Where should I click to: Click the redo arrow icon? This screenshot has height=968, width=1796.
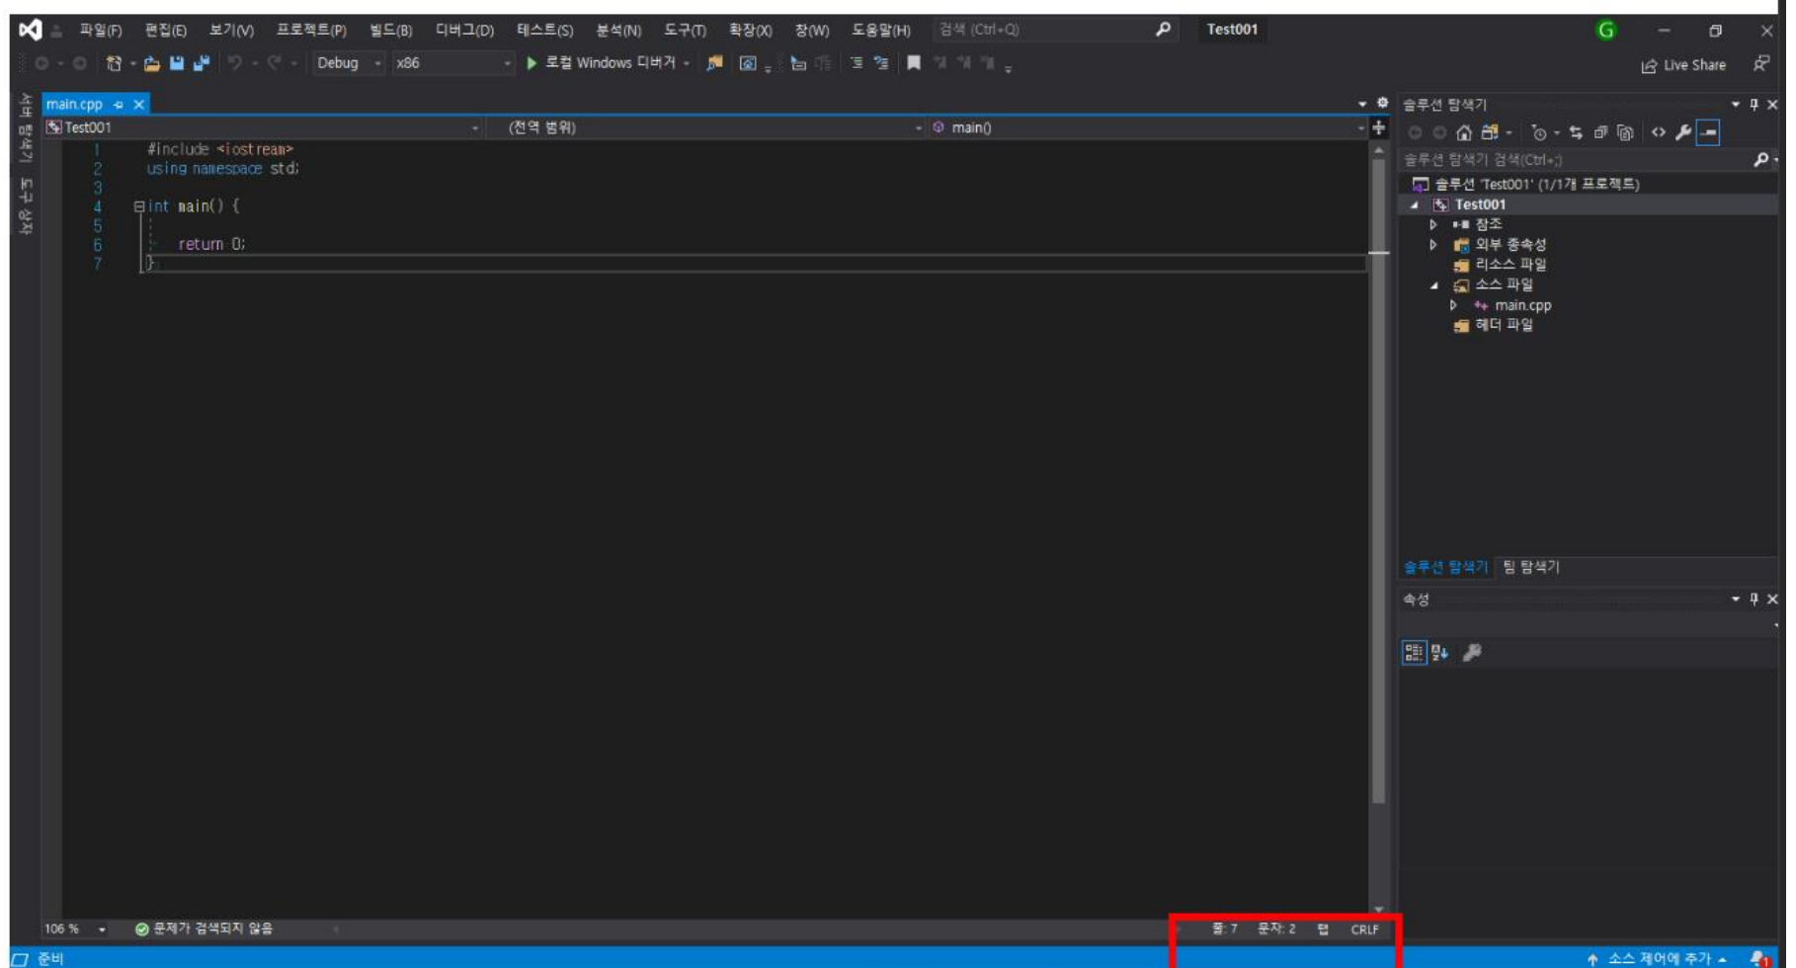pyautogui.click(x=274, y=63)
